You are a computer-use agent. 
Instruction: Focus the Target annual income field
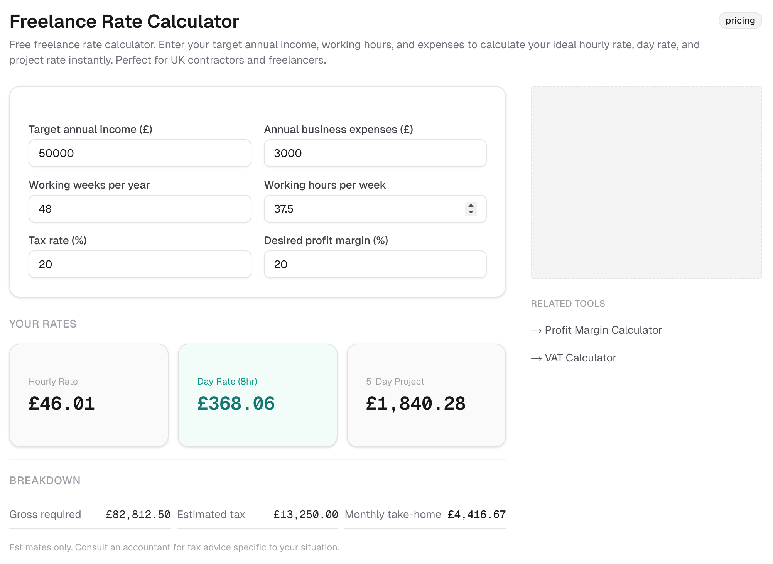click(140, 153)
